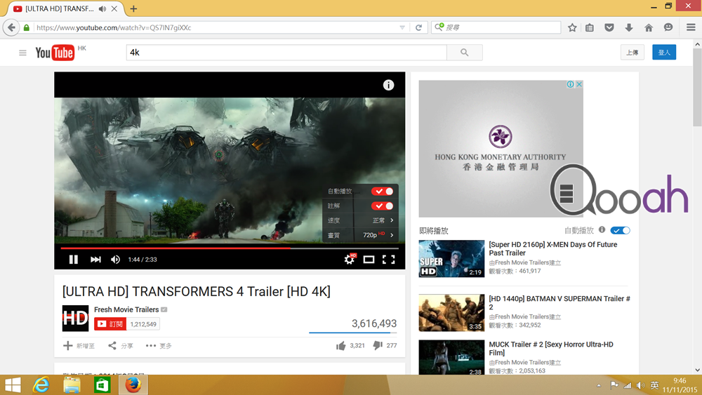Open URL bar history dropdown arrow
702x395 pixels.
[x=402, y=27]
